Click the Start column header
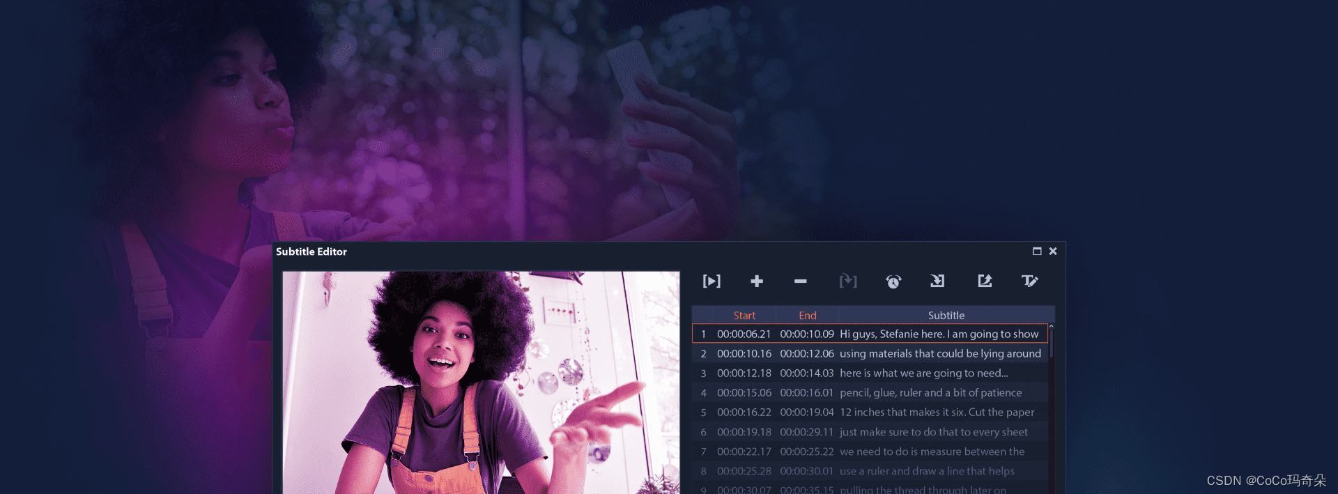1338x494 pixels. tap(744, 316)
